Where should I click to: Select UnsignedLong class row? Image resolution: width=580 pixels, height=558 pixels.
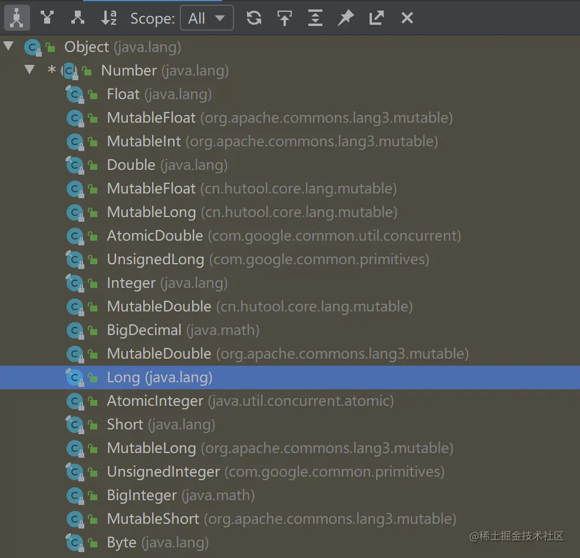pyautogui.click(x=290, y=259)
